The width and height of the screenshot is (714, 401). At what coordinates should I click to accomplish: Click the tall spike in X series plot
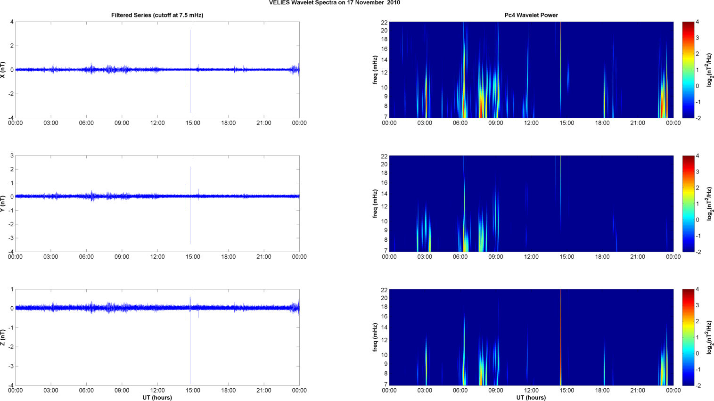point(190,47)
